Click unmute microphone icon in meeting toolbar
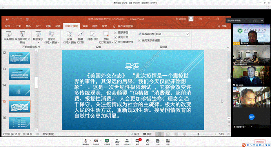Viewport: 271px width, 147px height. tap(85, 142)
